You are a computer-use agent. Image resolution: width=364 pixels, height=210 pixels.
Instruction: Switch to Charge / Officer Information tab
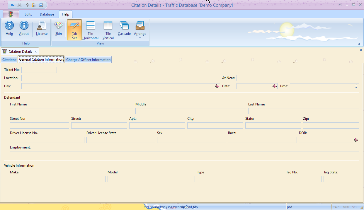(88, 60)
